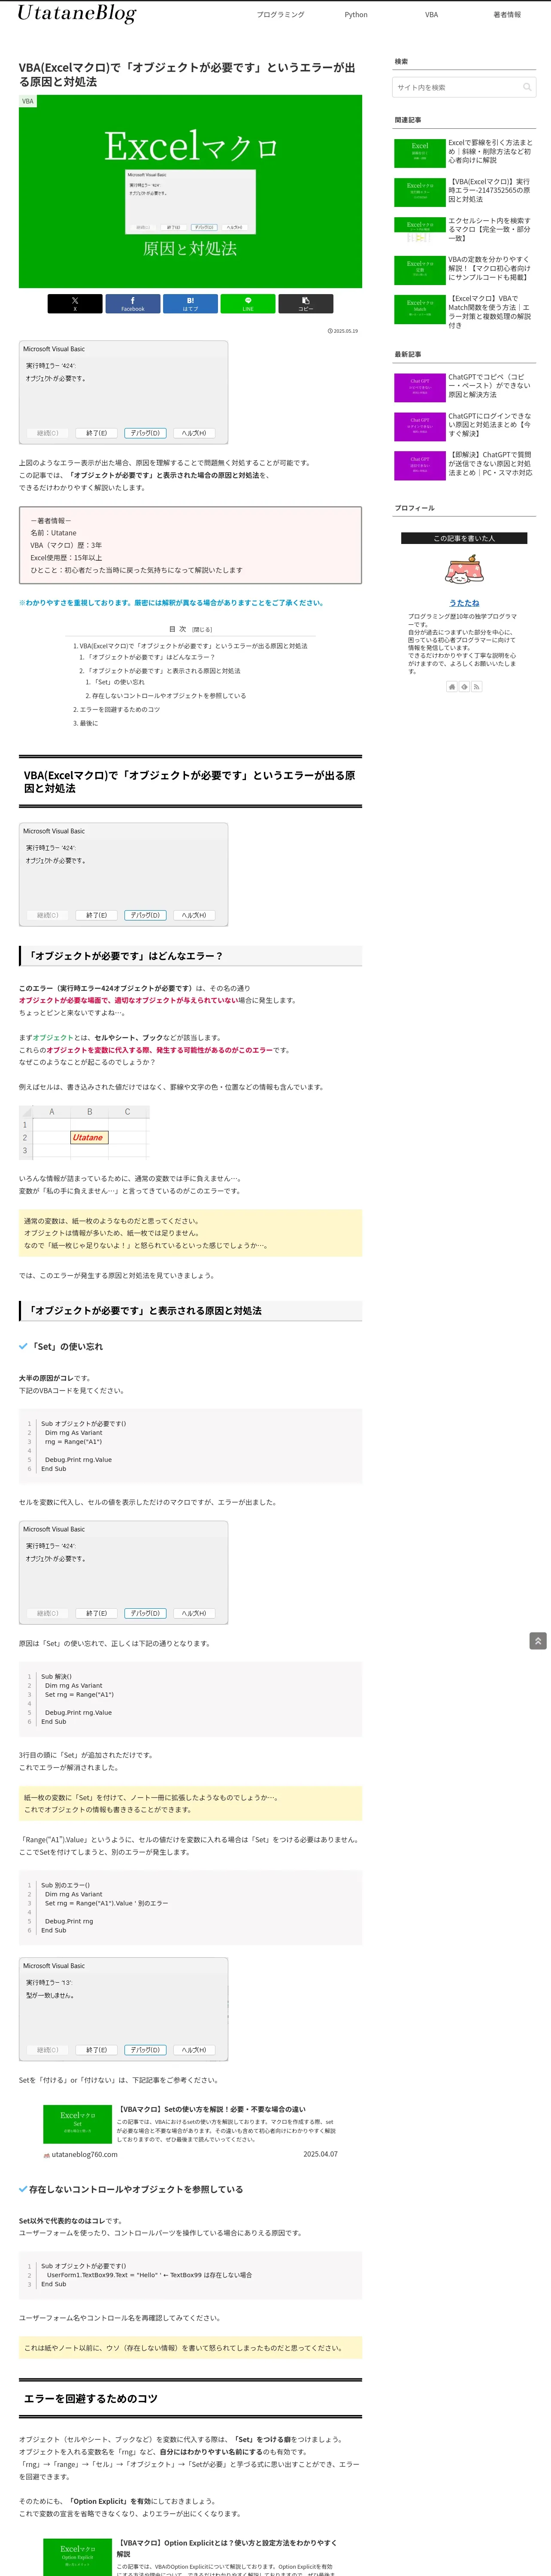This screenshot has width=551, height=2576.
Task: Open the Python menu item
Action: (x=356, y=15)
